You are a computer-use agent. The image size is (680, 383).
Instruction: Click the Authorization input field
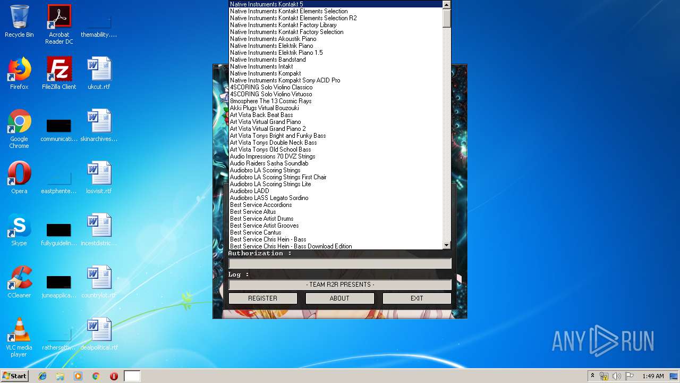pyautogui.click(x=340, y=263)
